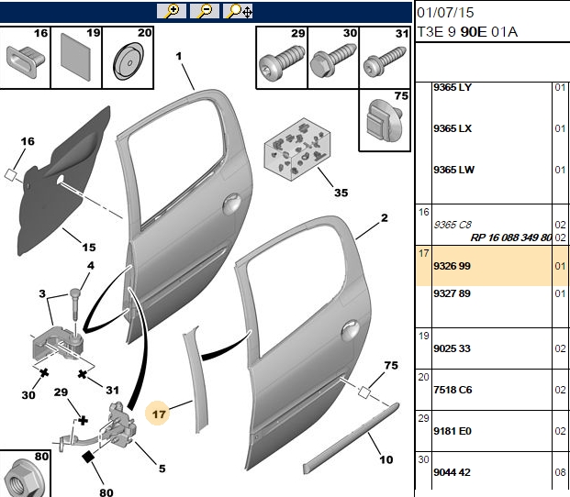Click the part 75 clip thumbnail
The width and height of the screenshot is (570, 497).
385,120
